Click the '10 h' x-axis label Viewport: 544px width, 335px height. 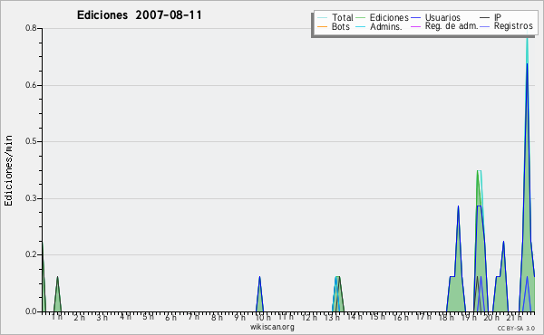263,317
